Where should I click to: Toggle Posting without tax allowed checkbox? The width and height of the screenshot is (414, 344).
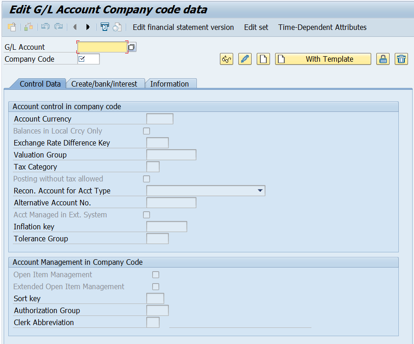coord(147,179)
